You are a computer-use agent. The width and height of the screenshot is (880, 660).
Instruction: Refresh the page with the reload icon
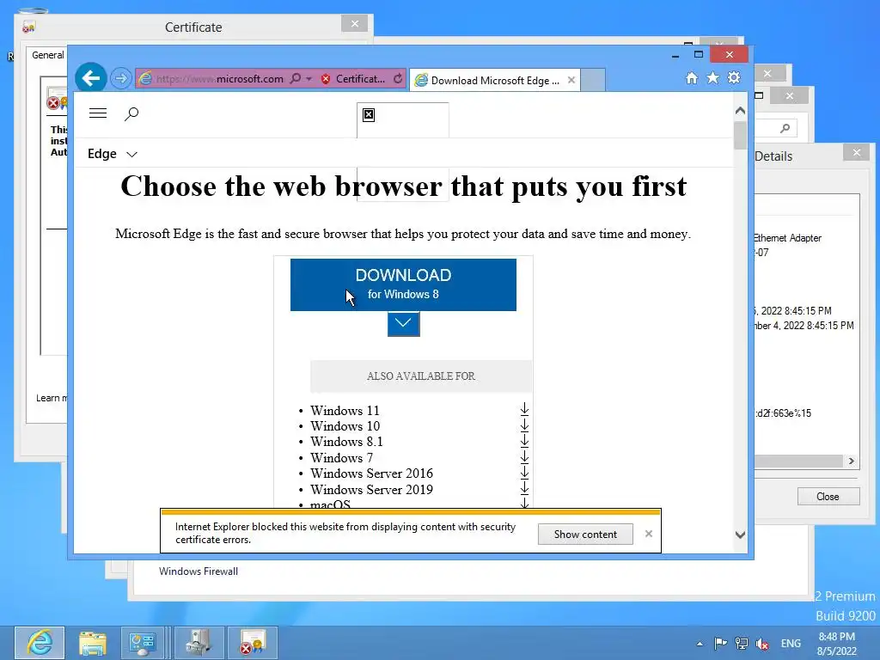[x=398, y=78]
